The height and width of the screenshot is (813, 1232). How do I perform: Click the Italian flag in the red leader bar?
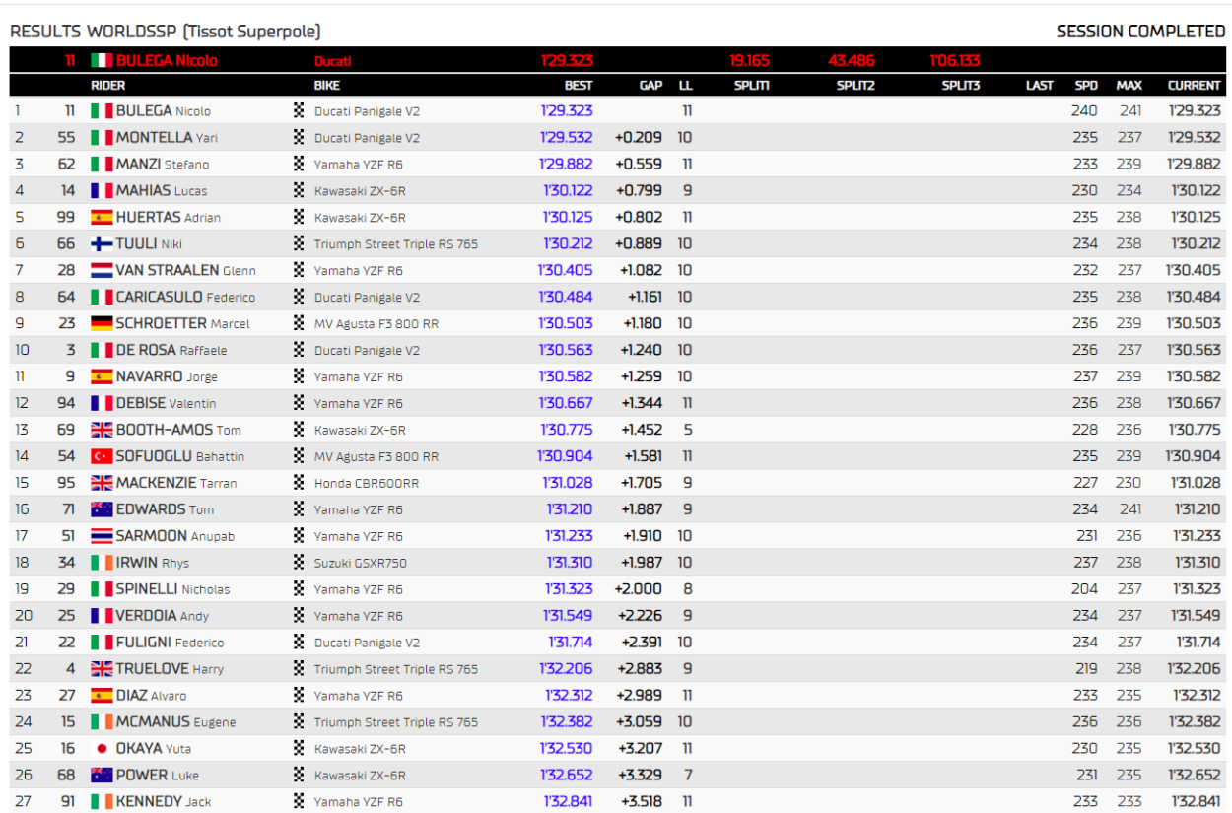[x=102, y=60]
